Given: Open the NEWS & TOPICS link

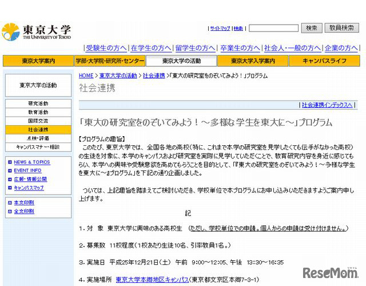Looking at the screenshot, I should point(32,162).
